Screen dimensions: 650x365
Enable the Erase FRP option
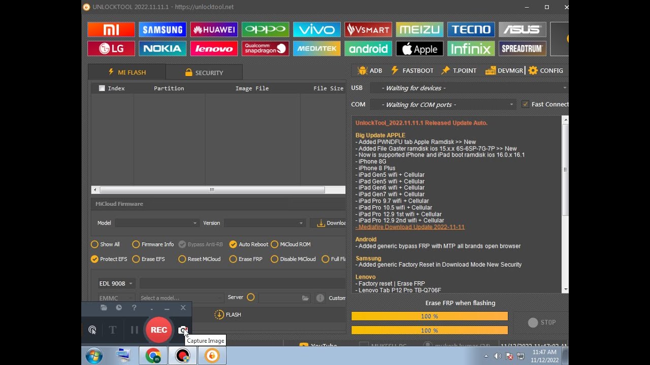coord(246,259)
